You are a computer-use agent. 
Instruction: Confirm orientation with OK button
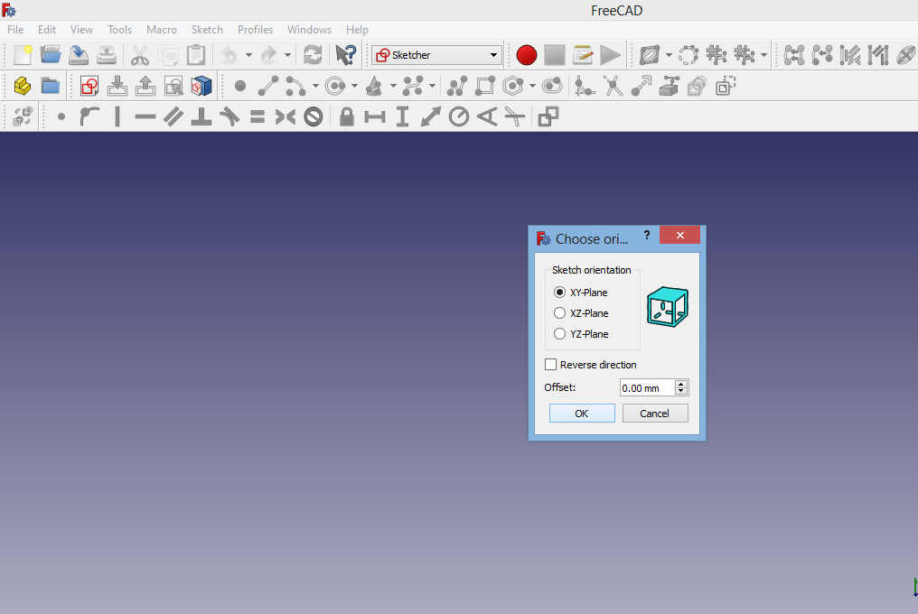582,414
